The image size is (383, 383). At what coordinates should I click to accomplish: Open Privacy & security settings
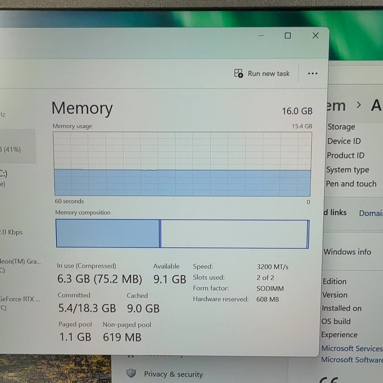click(x=173, y=374)
